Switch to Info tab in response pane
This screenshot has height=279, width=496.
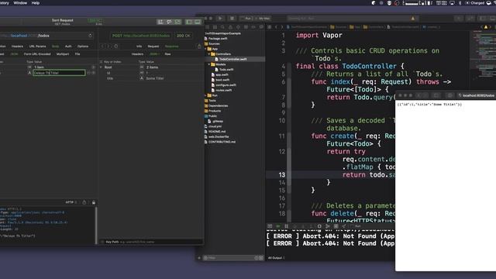pos(139,46)
